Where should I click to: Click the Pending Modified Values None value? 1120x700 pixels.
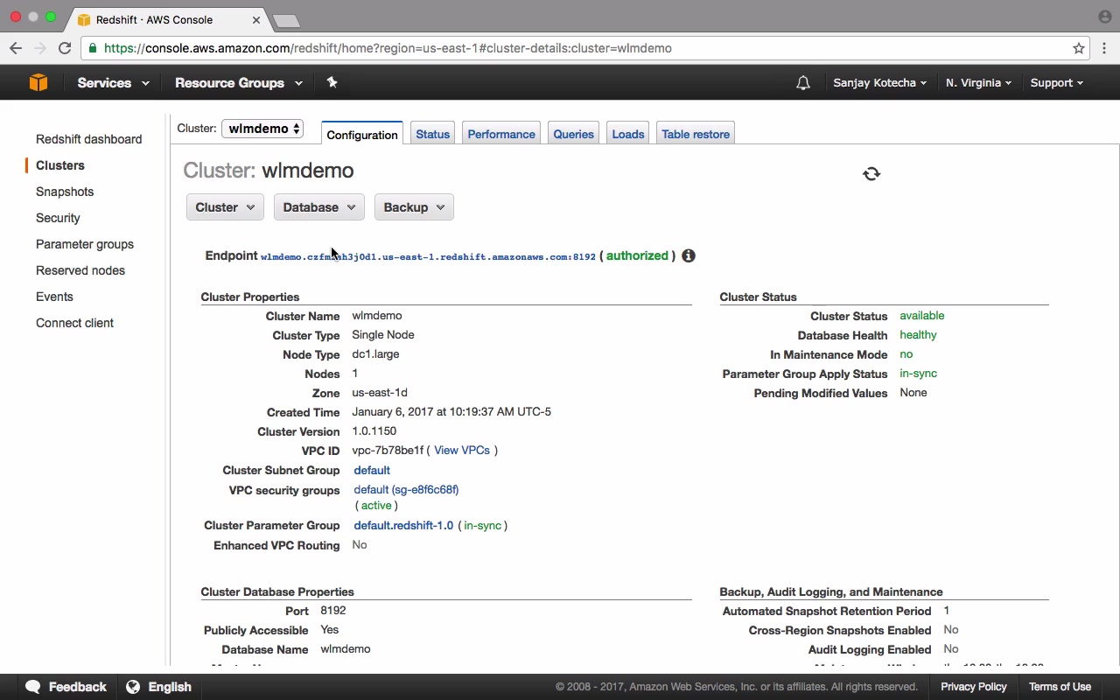pyautogui.click(x=913, y=393)
